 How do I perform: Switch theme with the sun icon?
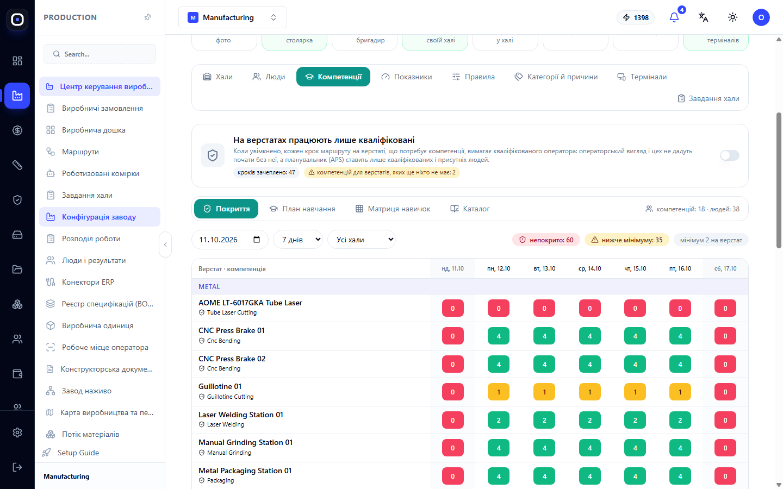pos(733,17)
